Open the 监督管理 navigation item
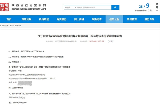This screenshot has width=160, height=107. (132, 19)
